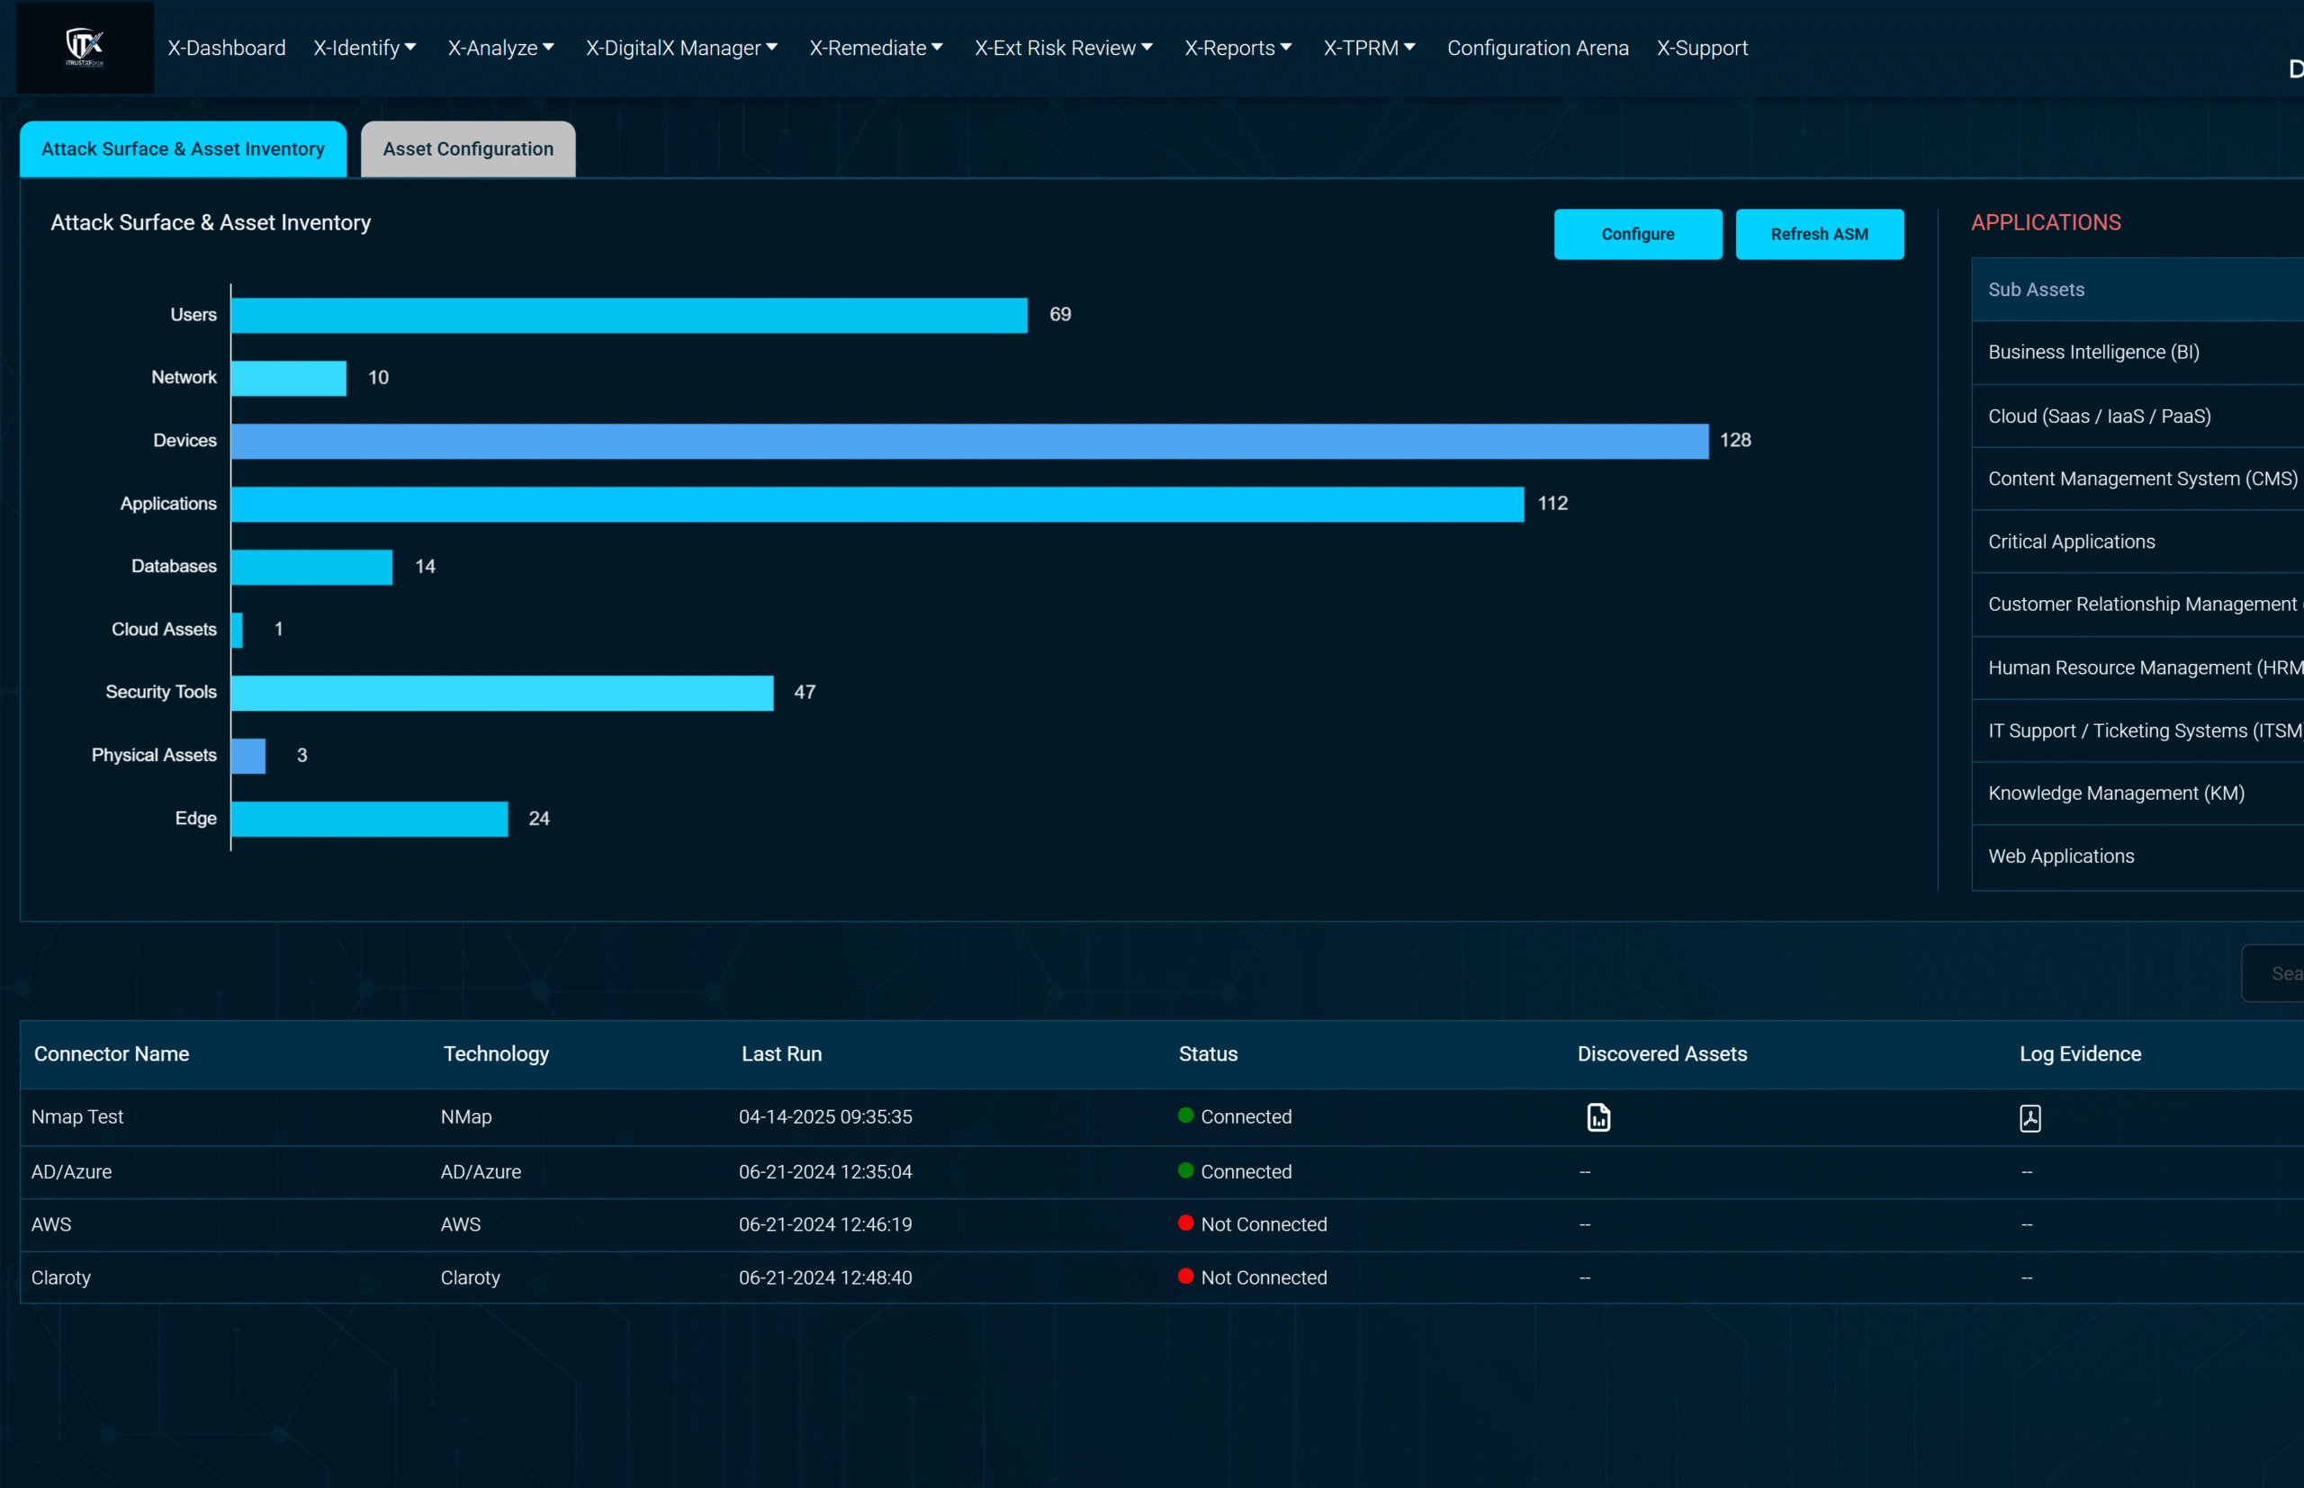Open the X-Remediate dropdown menu
Viewport: 2304px width, 1488px height.
pos(876,48)
